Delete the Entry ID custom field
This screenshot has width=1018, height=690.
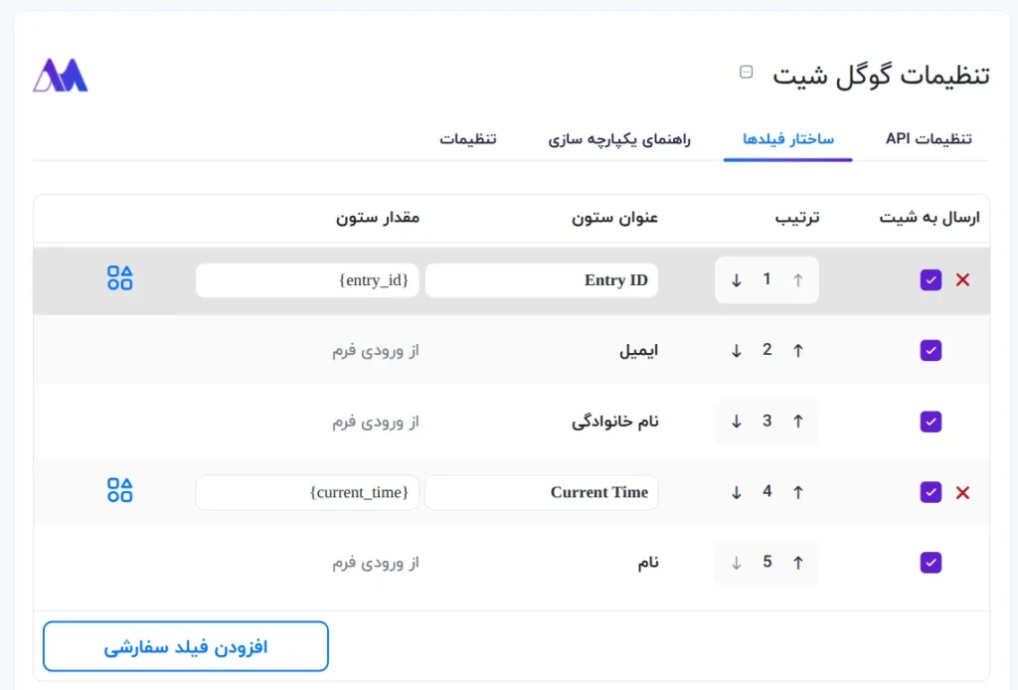pos(962,280)
